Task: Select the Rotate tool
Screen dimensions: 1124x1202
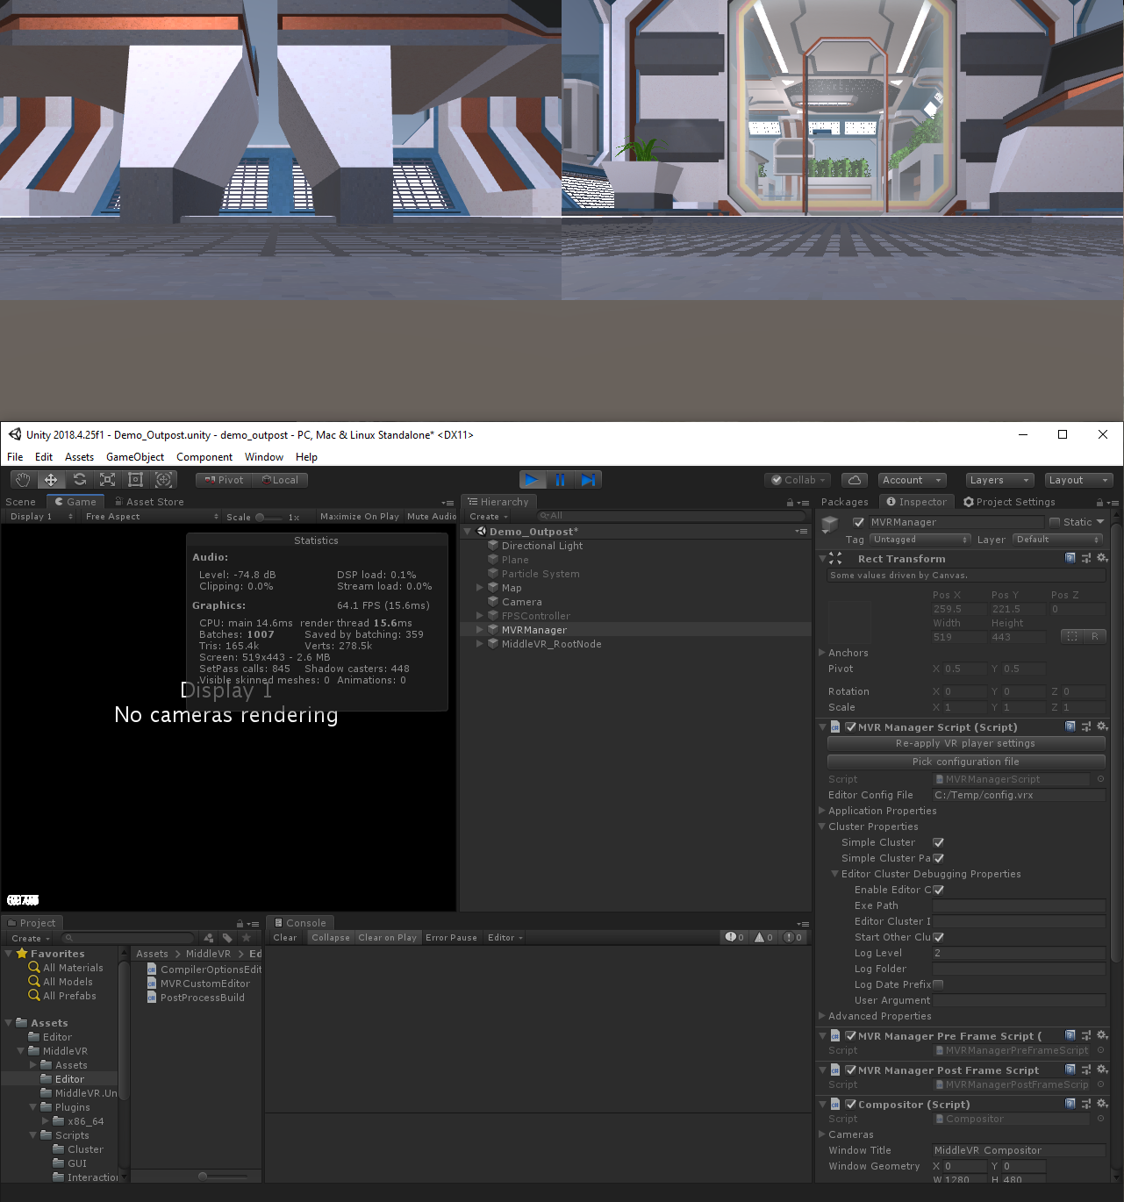Action: (x=79, y=480)
